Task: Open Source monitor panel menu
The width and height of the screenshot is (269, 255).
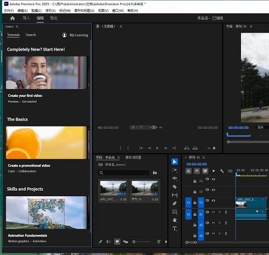Action: coord(121,26)
